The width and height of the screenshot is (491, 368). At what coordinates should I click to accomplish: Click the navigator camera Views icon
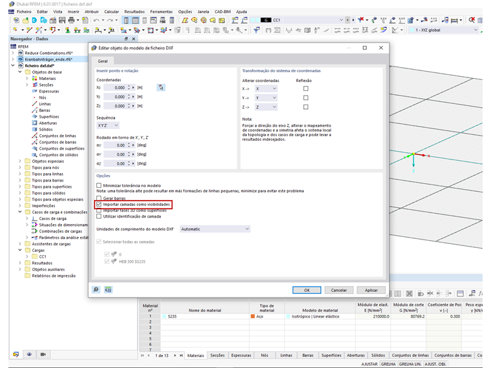(x=43, y=354)
